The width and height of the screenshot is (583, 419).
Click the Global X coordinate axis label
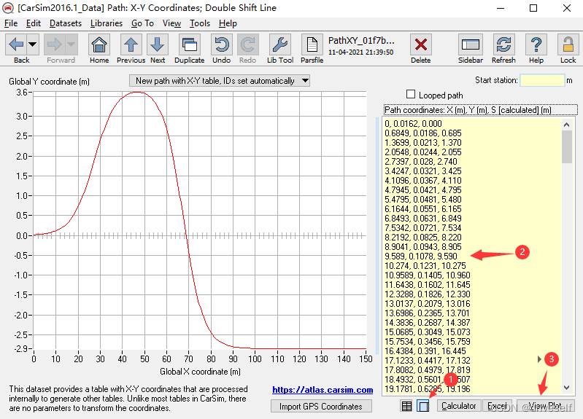pyautogui.click(x=200, y=372)
